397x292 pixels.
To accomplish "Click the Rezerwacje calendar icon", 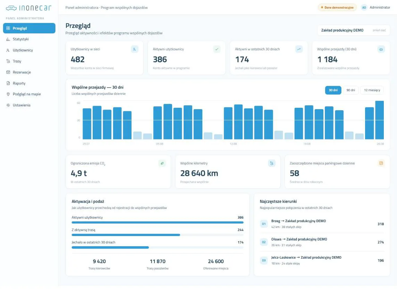I will tap(8, 72).
